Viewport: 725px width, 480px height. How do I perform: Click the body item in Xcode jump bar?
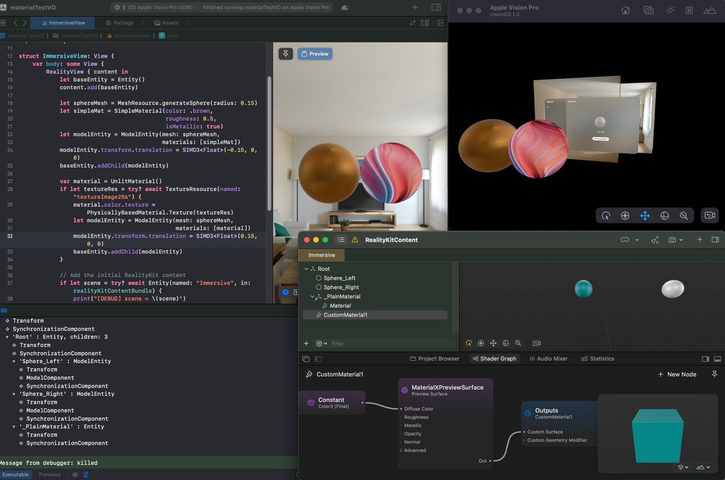tap(169, 36)
